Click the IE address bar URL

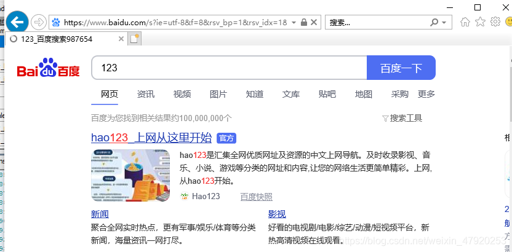pos(175,23)
